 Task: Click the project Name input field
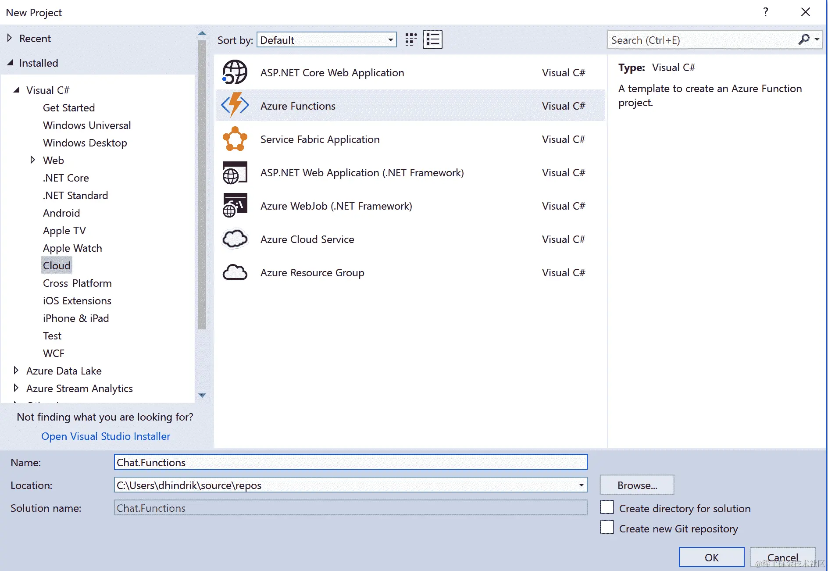click(x=350, y=462)
